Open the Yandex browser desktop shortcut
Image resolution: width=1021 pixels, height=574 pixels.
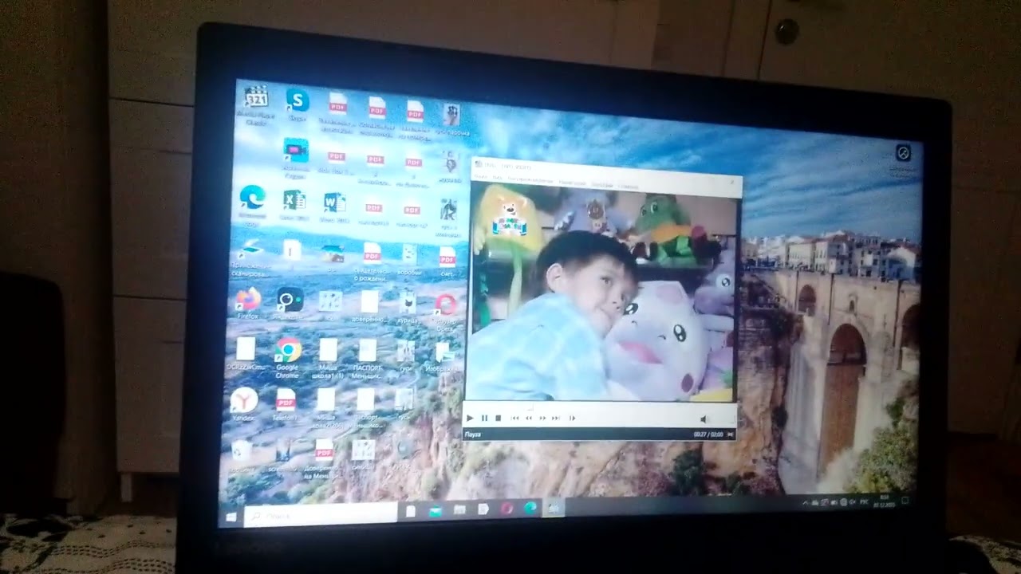click(243, 403)
